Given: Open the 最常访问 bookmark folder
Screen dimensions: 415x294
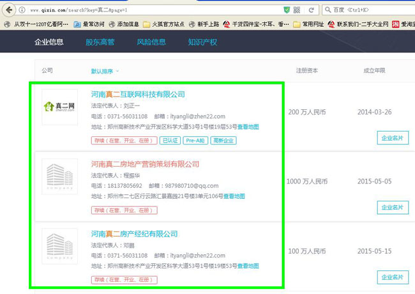Looking at the screenshot, I should pyautogui.click(x=89, y=24).
